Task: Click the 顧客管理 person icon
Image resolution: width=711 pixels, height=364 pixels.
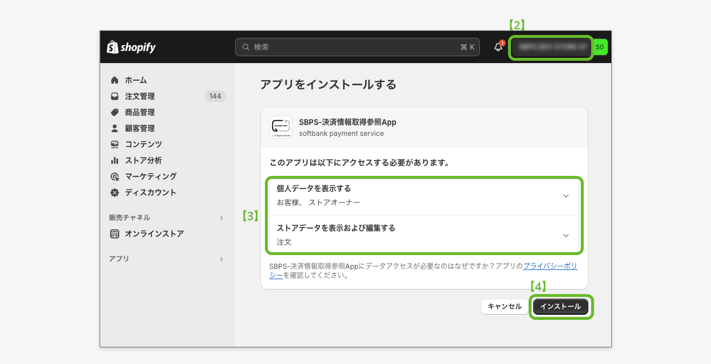Action: (x=115, y=128)
